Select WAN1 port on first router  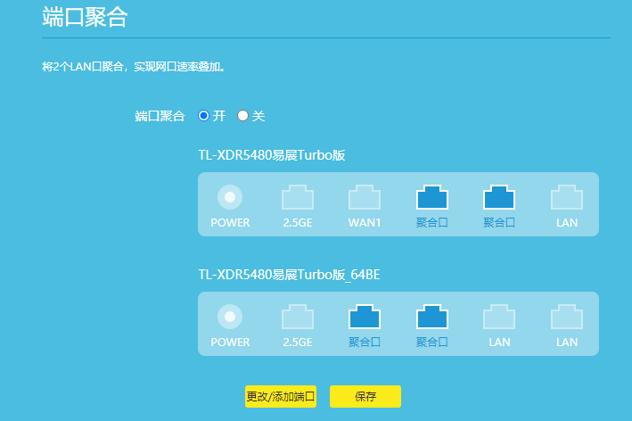click(365, 197)
